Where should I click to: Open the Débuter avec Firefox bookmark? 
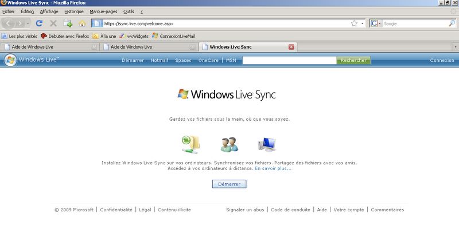[x=65, y=36]
